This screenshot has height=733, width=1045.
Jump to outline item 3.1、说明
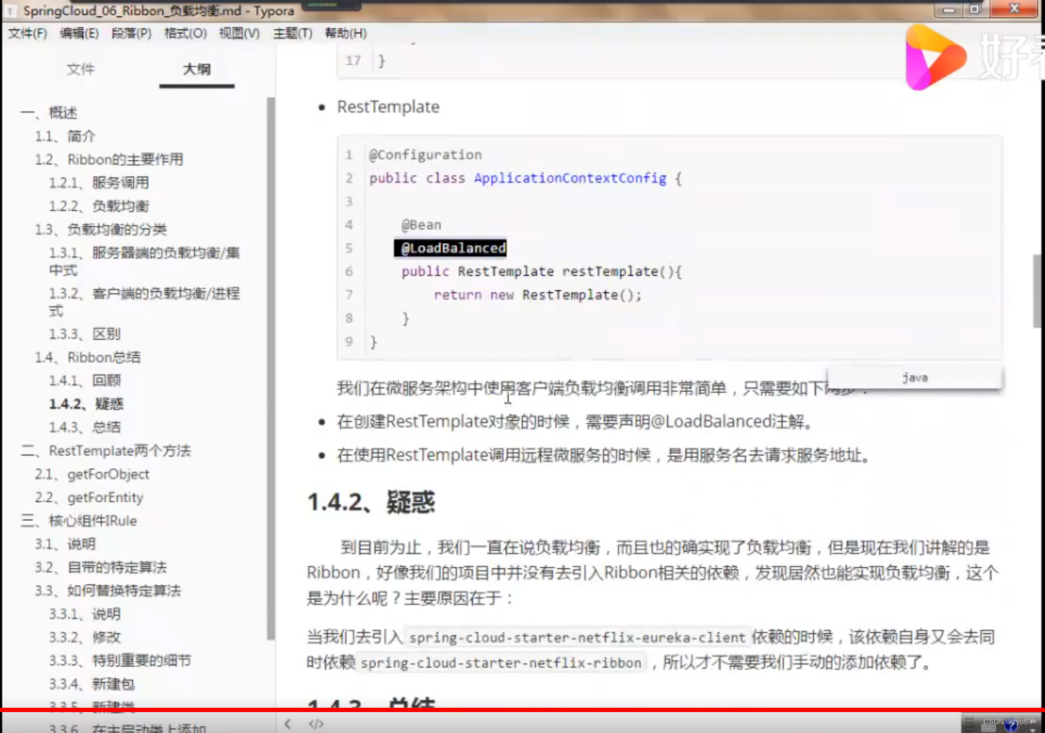click(65, 544)
